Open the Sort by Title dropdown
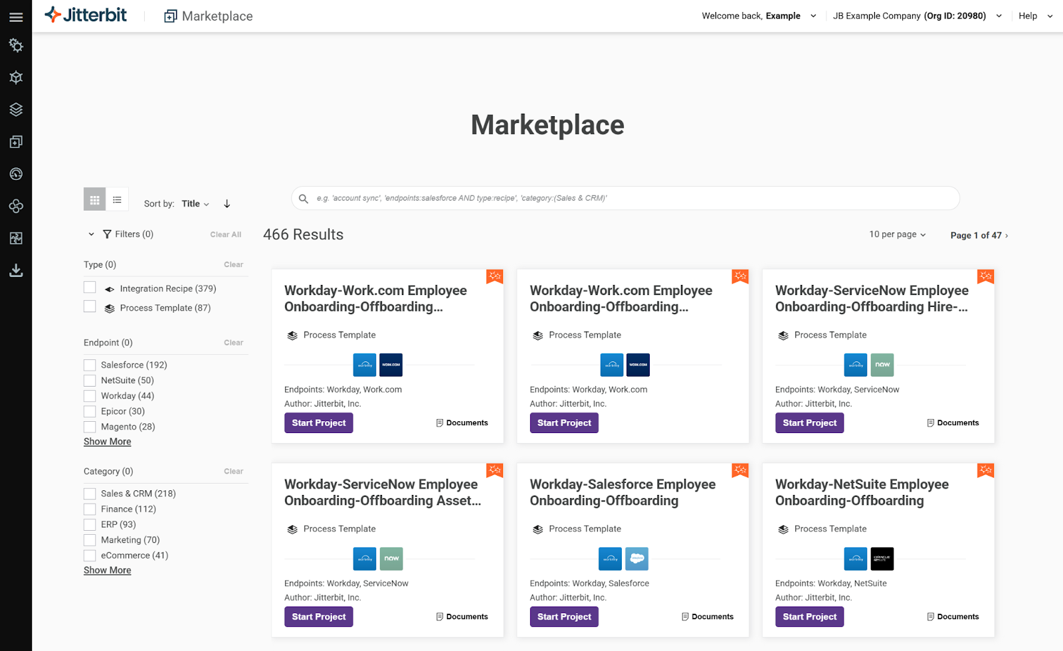This screenshot has width=1063, height=651. click(195, 204)
